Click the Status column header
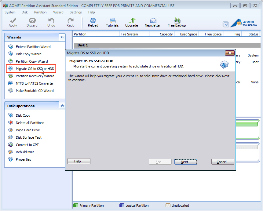 (x=251, y=34)
